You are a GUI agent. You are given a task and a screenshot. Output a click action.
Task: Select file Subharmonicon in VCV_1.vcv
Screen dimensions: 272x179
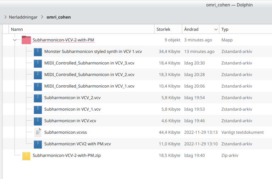72,109
